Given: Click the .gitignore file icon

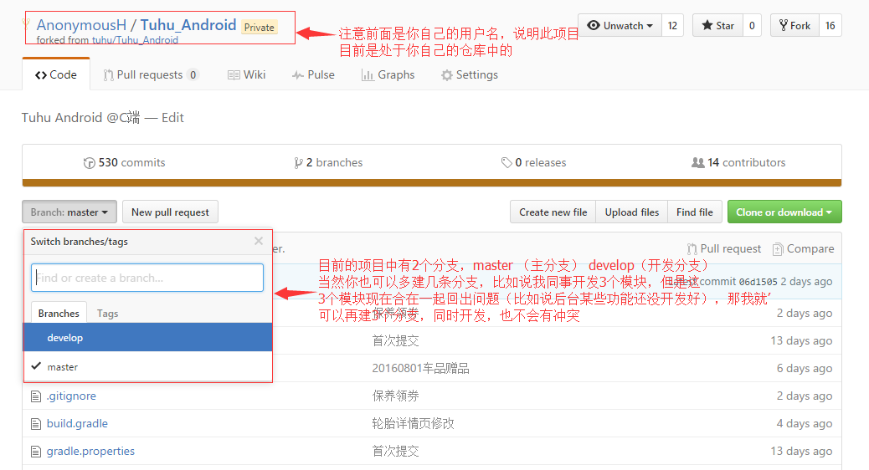Looking at the screenshot, I should coord(36,396).
